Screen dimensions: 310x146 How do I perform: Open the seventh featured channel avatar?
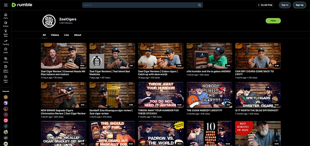click(6, 132)
